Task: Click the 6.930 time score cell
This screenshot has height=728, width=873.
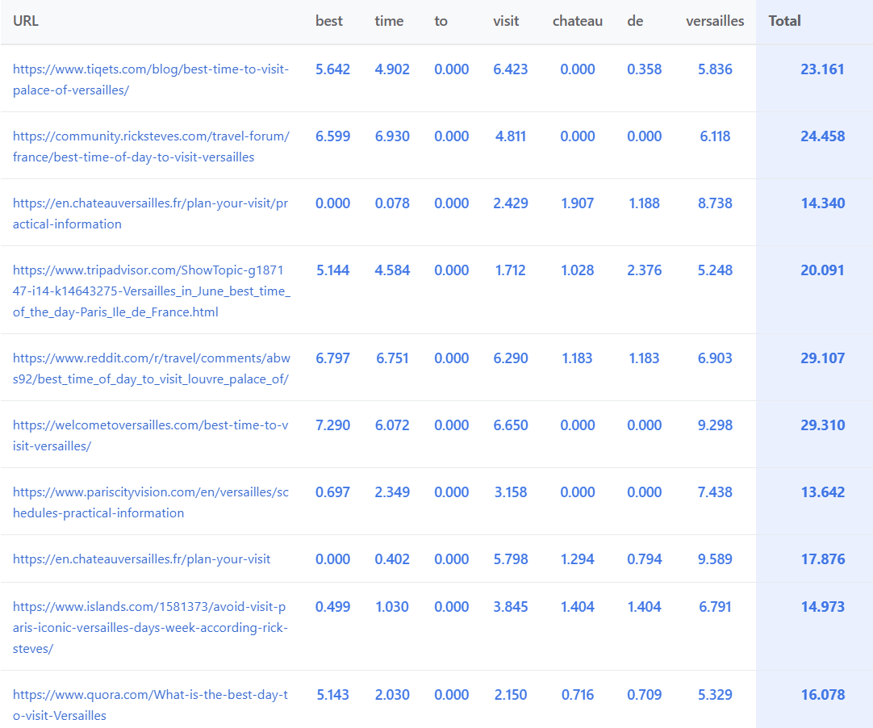Action: point(392,136)
